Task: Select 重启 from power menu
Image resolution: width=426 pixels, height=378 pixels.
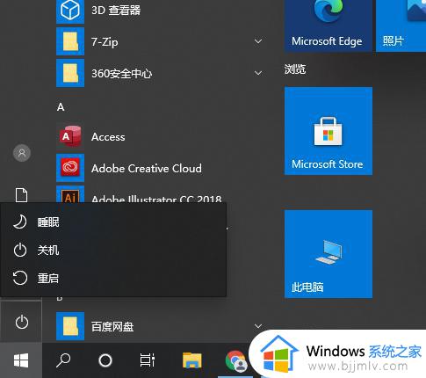Action: (113, 278)
